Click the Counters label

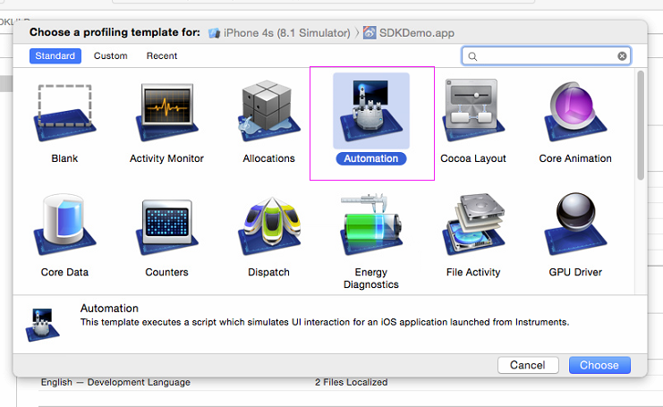click(166, 272)
